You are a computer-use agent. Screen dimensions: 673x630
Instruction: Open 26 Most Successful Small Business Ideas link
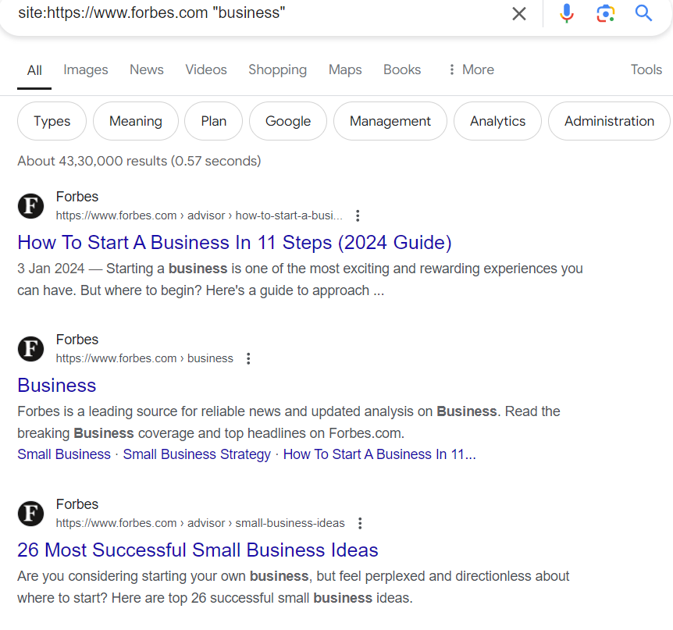tap(198, 550)
